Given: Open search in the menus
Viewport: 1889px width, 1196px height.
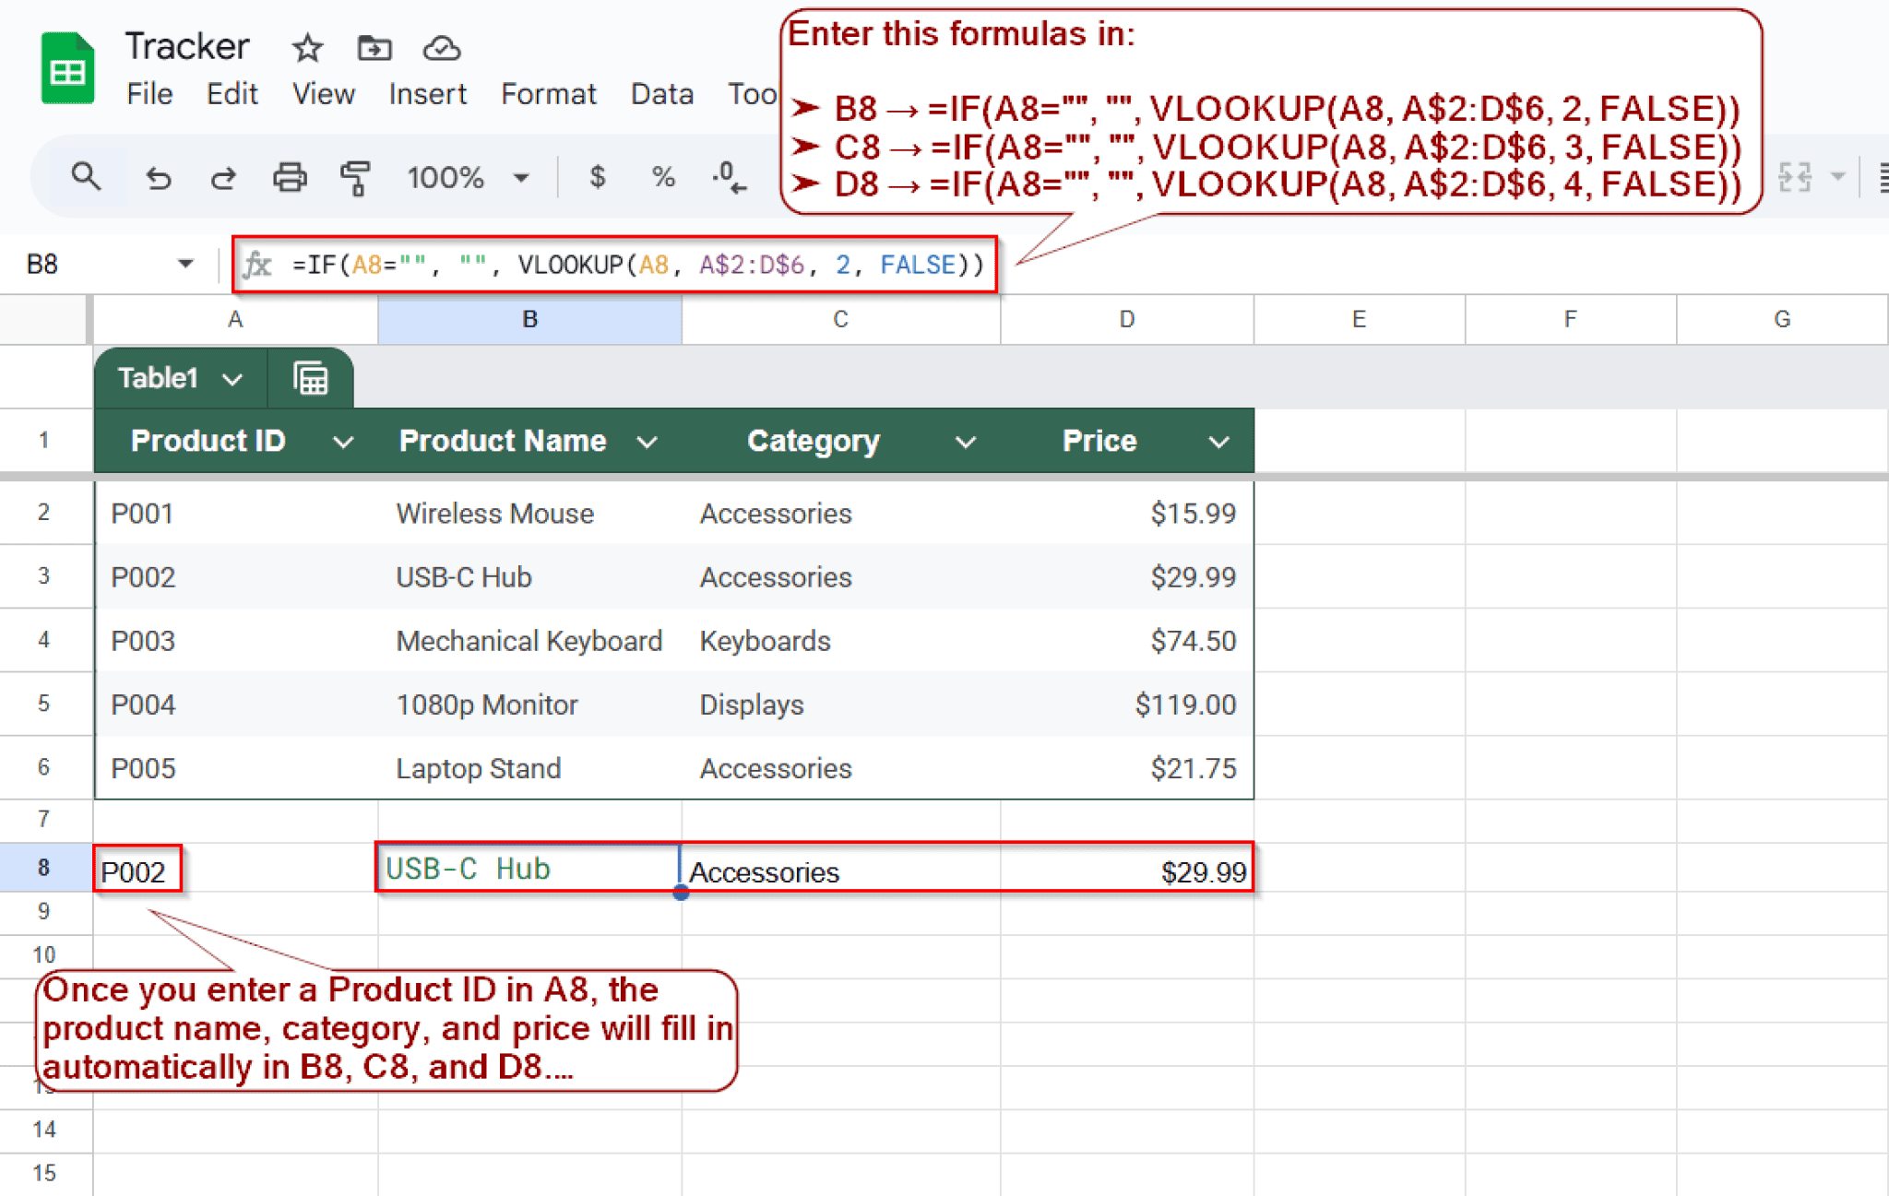Looking at the screenshot, I should point(86,177).
